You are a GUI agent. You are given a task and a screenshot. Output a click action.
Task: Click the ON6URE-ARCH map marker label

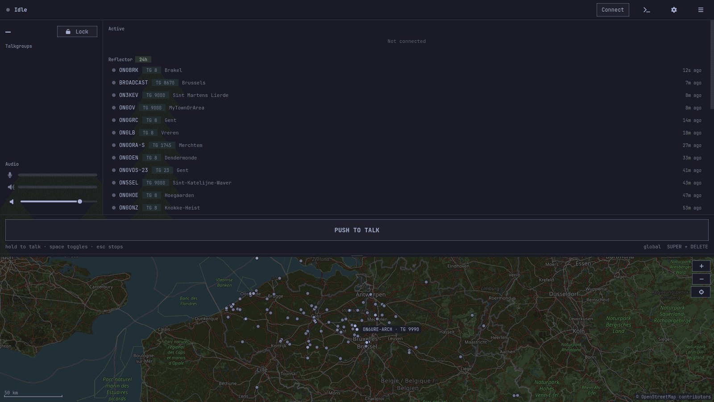[x=390, y=329]
